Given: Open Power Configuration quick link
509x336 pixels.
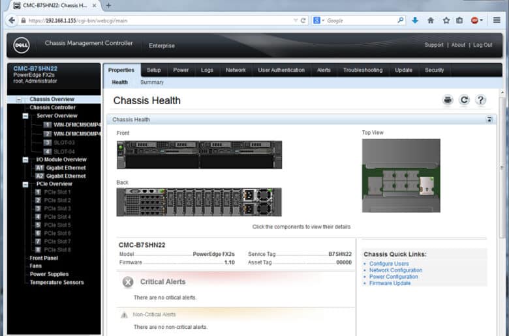Looking at the screenshot, I should click(x=393, y=277).
